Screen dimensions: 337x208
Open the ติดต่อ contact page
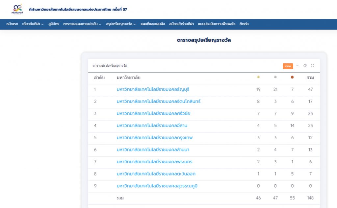(x=244, y=24)
